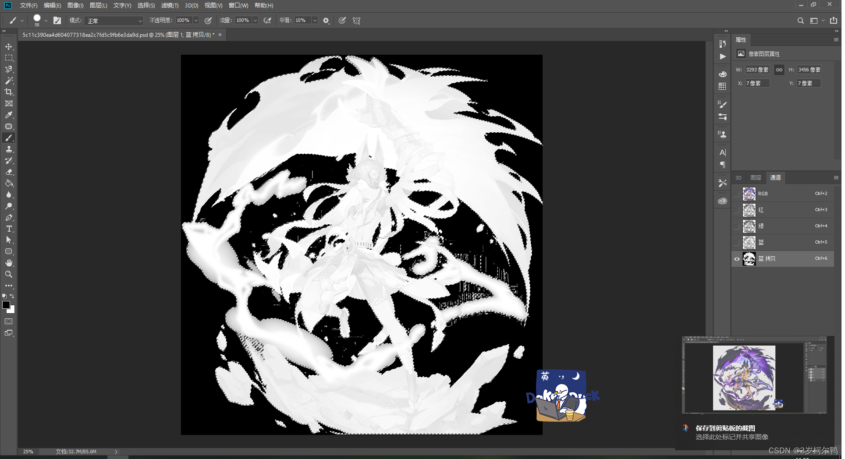Select the Dodge tool
845x459 pixels.
[x=9, y=206]
